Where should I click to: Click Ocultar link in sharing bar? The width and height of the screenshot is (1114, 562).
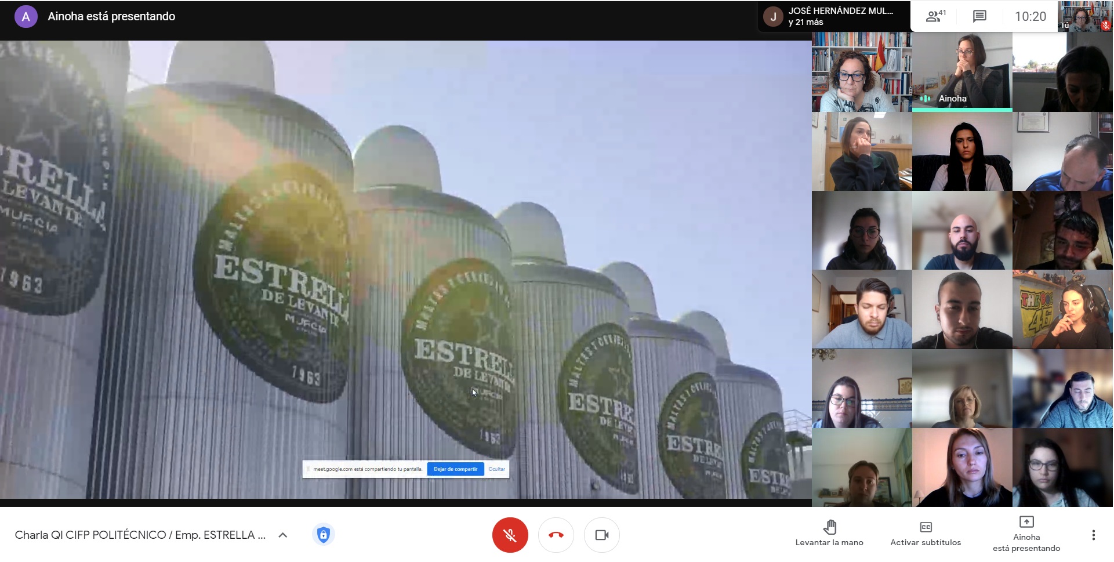[x=496, y=469]
